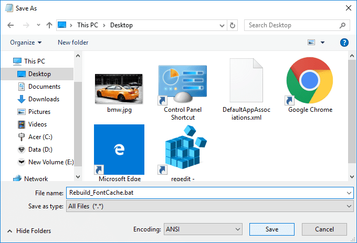Expand the address bar history dropdown
Screen dimensions: 357x243
coord(222,25)
